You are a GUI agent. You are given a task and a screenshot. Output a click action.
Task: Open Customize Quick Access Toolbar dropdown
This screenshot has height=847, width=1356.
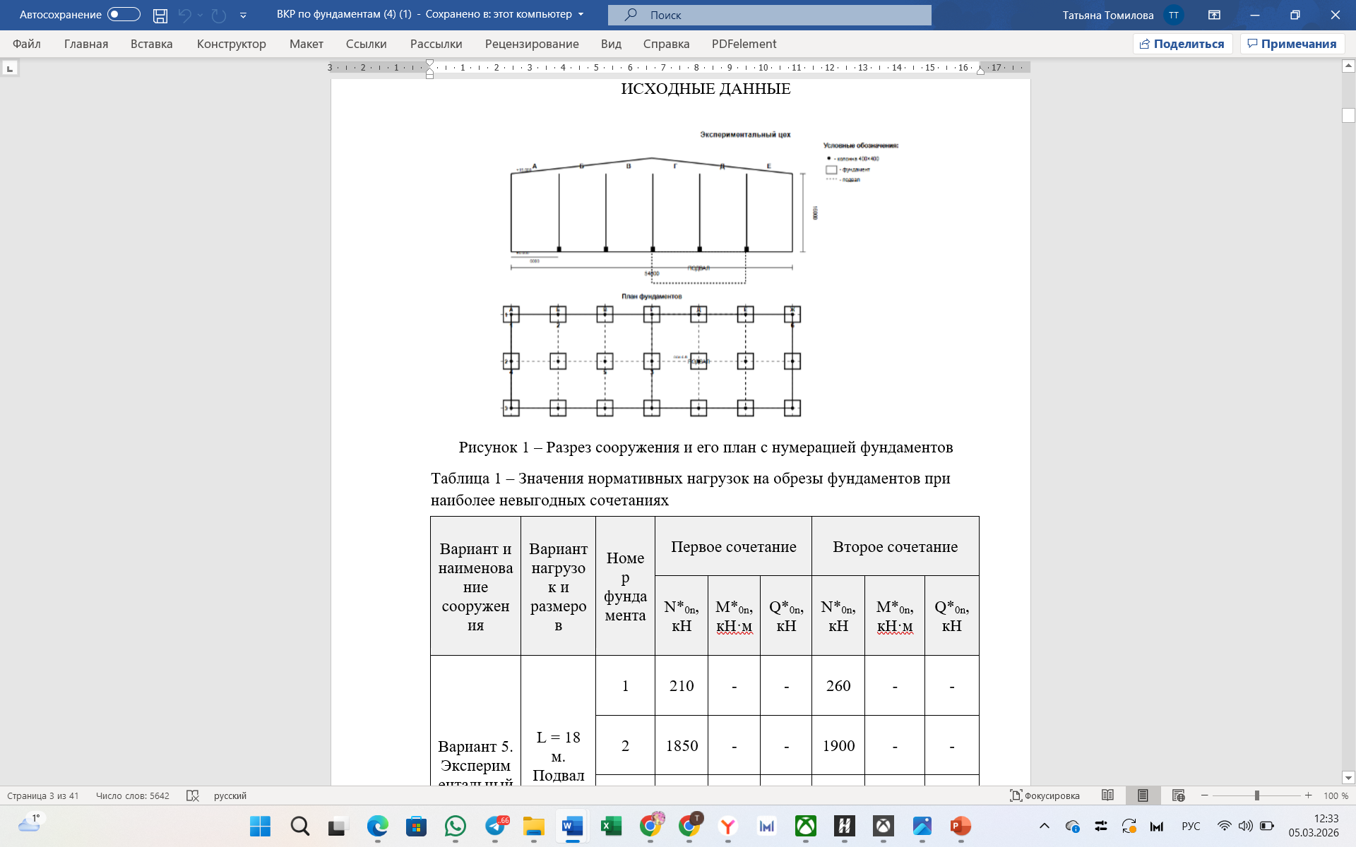[243, 15]
